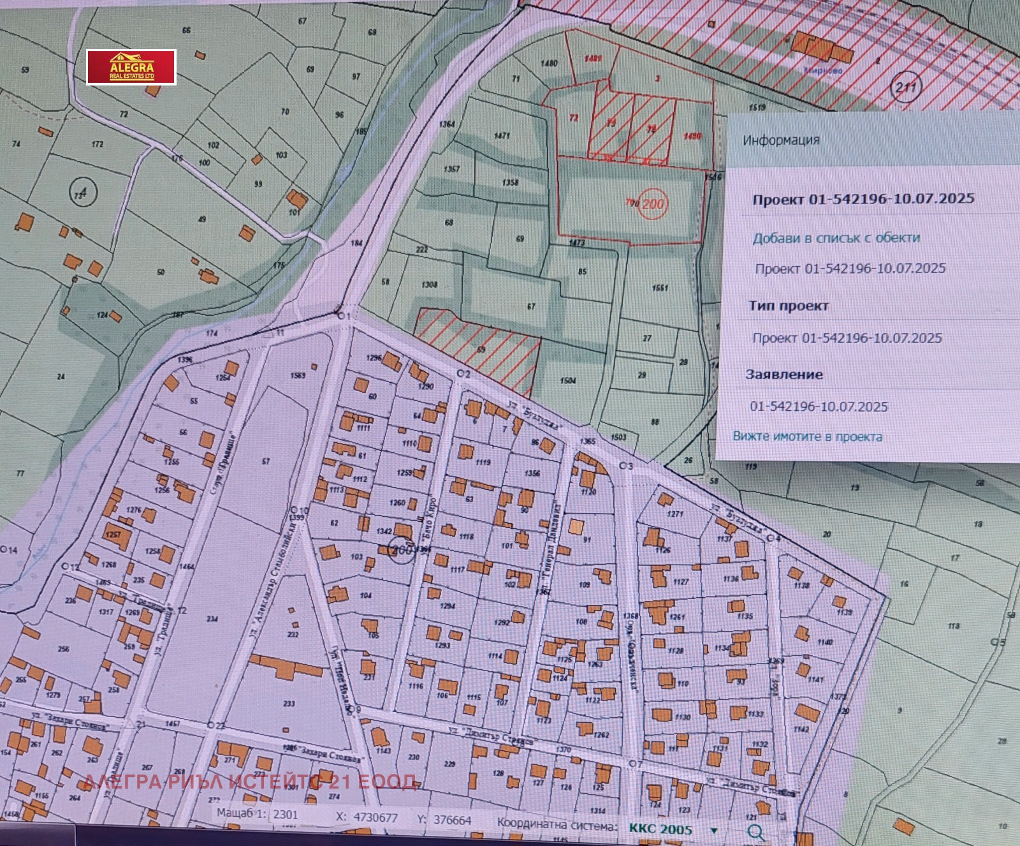Select the KKC 2005 coordinate system box
The width and height of the screenshot is (1020, 846).
[x=660, y=829]
